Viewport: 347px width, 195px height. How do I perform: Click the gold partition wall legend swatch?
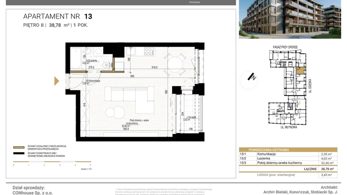pyautogui.click(x=19, y=147)
